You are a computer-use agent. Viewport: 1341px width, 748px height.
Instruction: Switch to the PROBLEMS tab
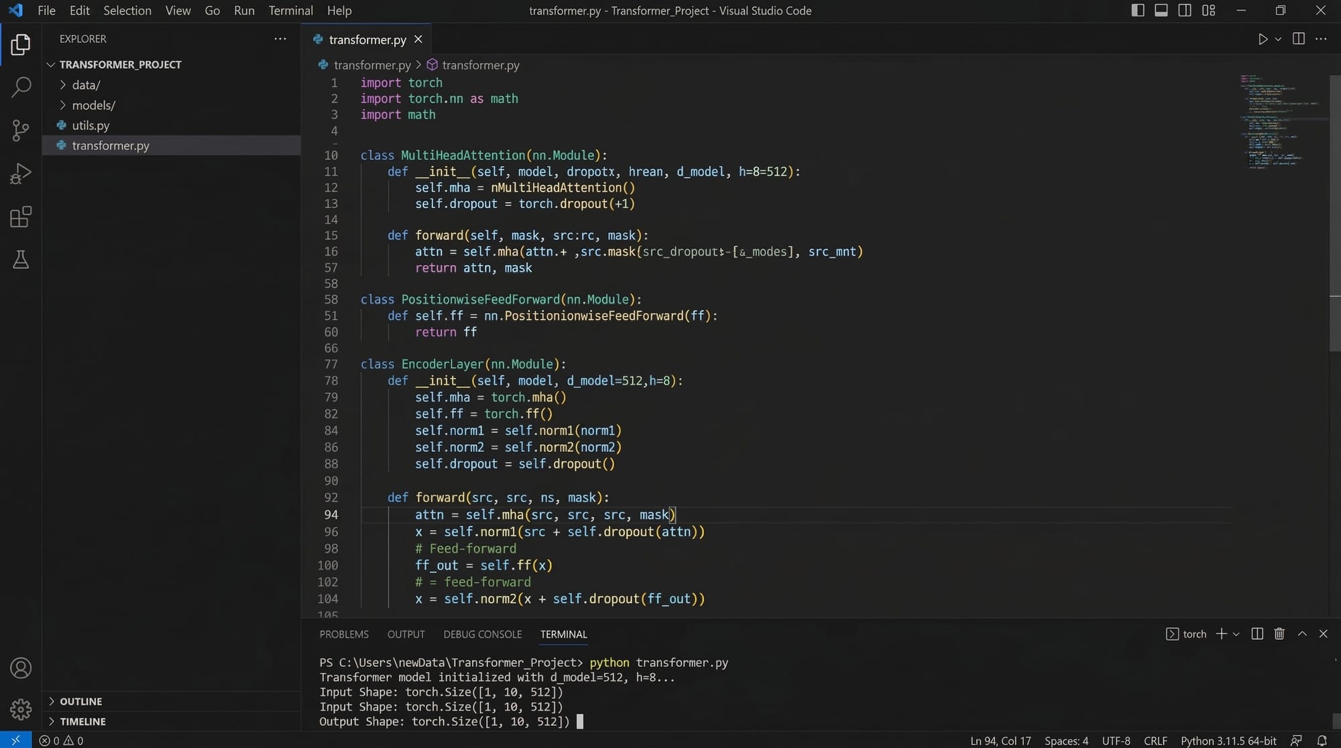(344, 634)
